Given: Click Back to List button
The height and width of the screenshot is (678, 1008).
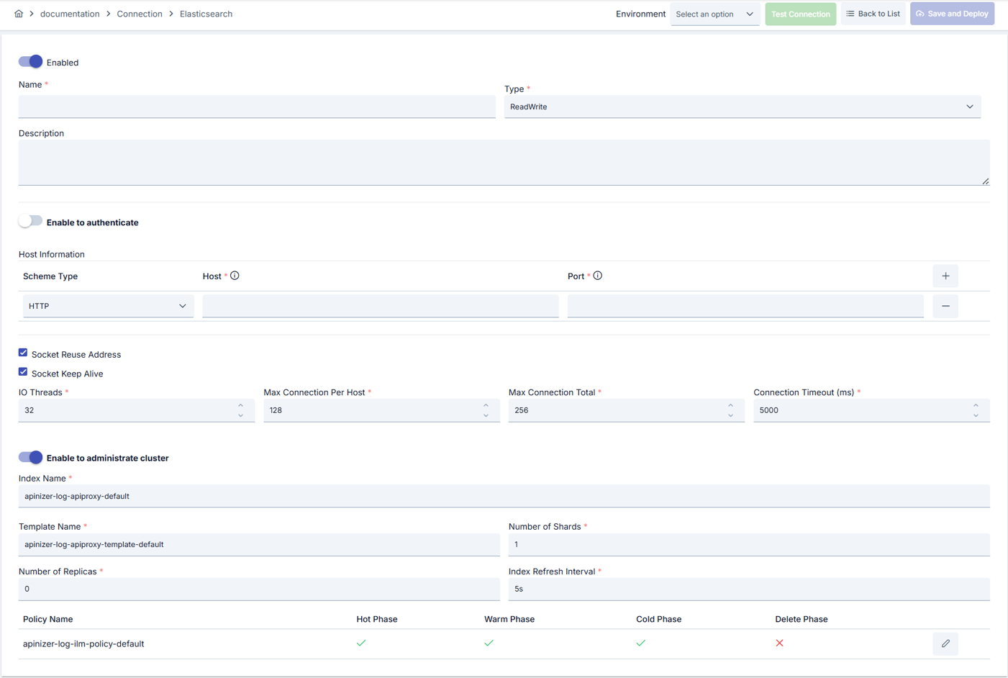Looking at the screenshot, I should (873, 14).
